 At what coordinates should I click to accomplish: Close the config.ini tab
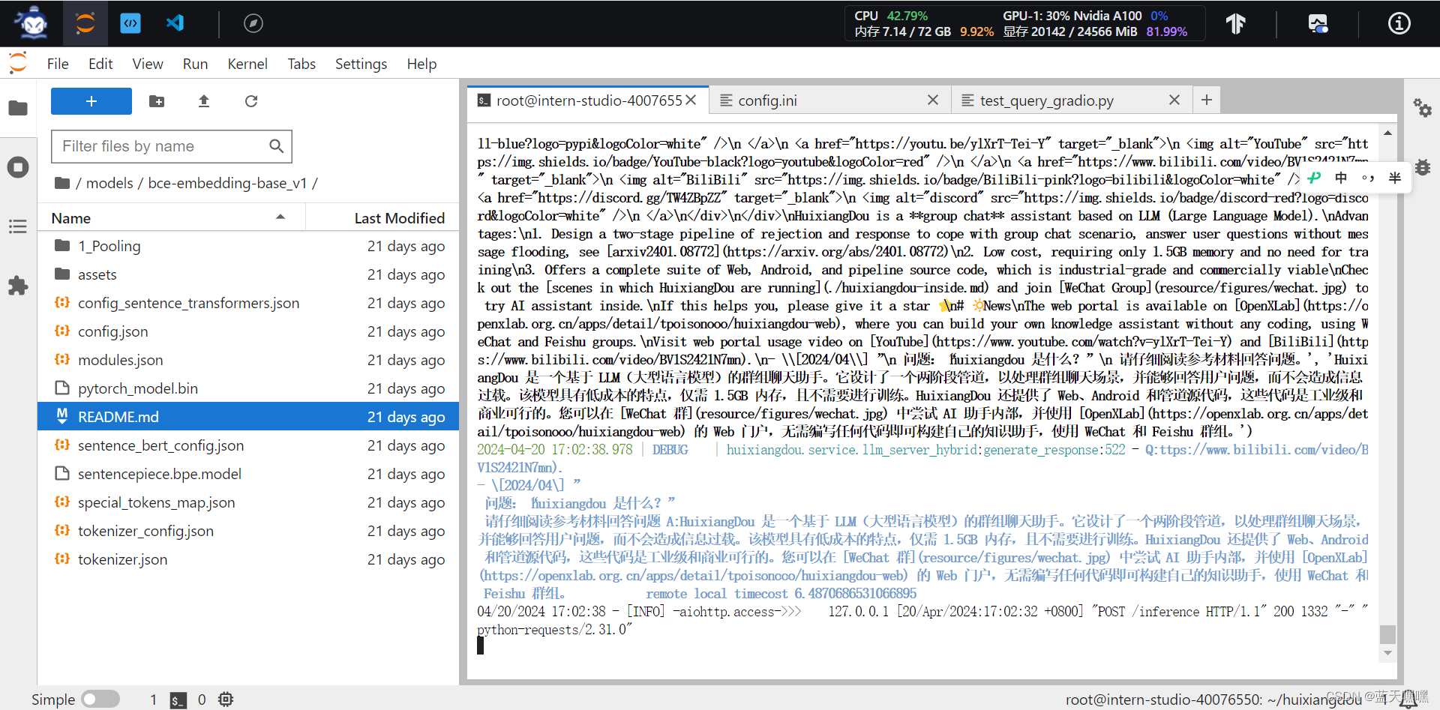coord(933,100)
